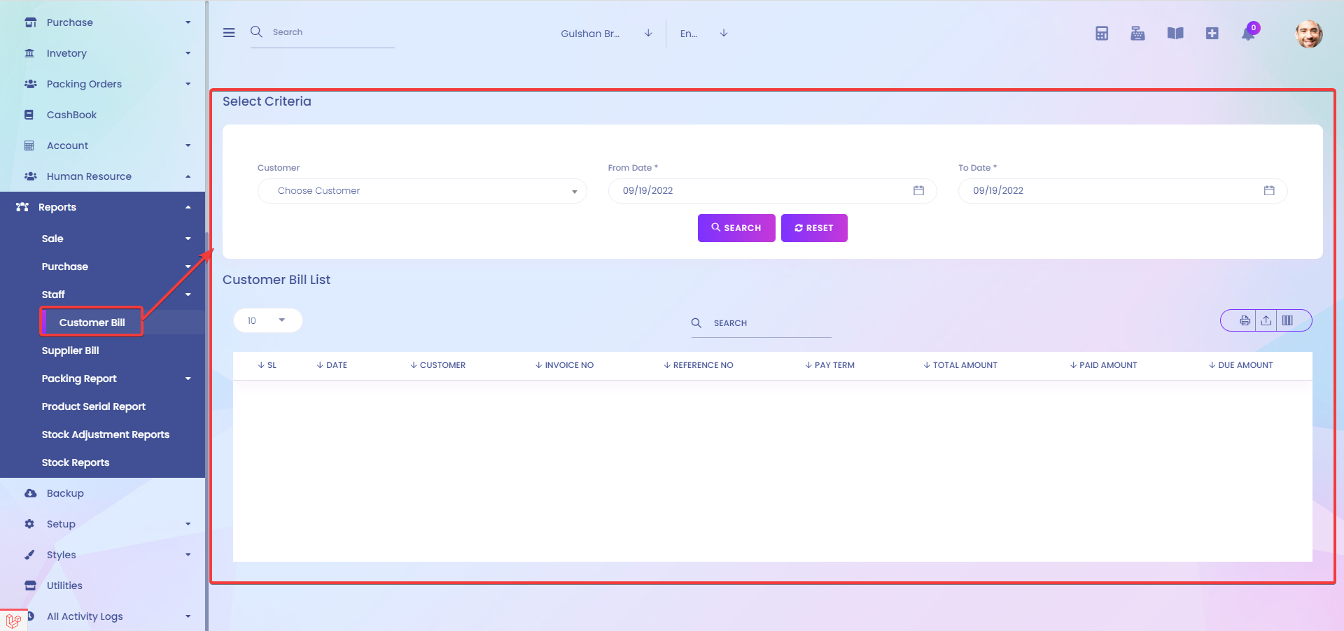Click the column visibility icon

pyautogui.click(x=1287, y=320)
